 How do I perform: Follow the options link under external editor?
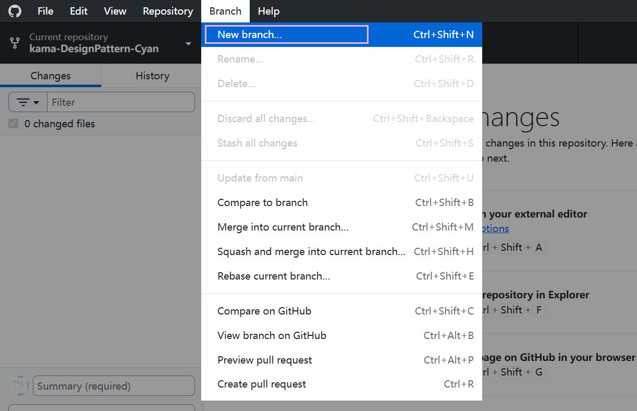(495, 228)
